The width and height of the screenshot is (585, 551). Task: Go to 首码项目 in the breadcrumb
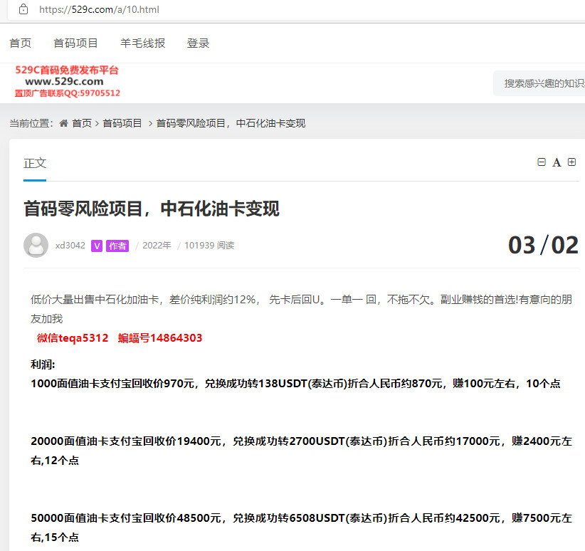point(122,123)
